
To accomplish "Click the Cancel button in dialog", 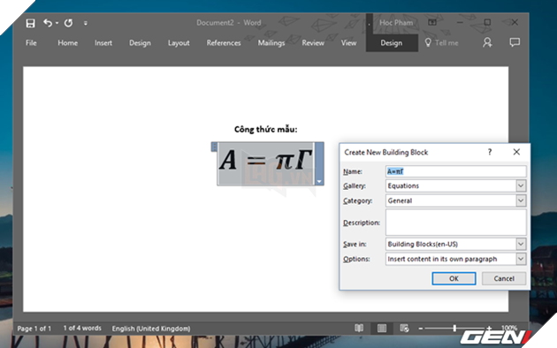I will [x=504, y=278].
